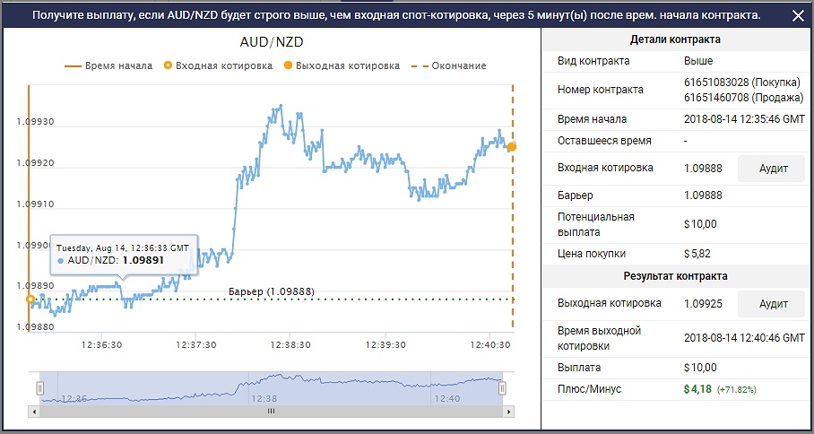814x434 pixels.
Task: Click the Аудит button next to Входная котировка
Action: pos(774,169)
